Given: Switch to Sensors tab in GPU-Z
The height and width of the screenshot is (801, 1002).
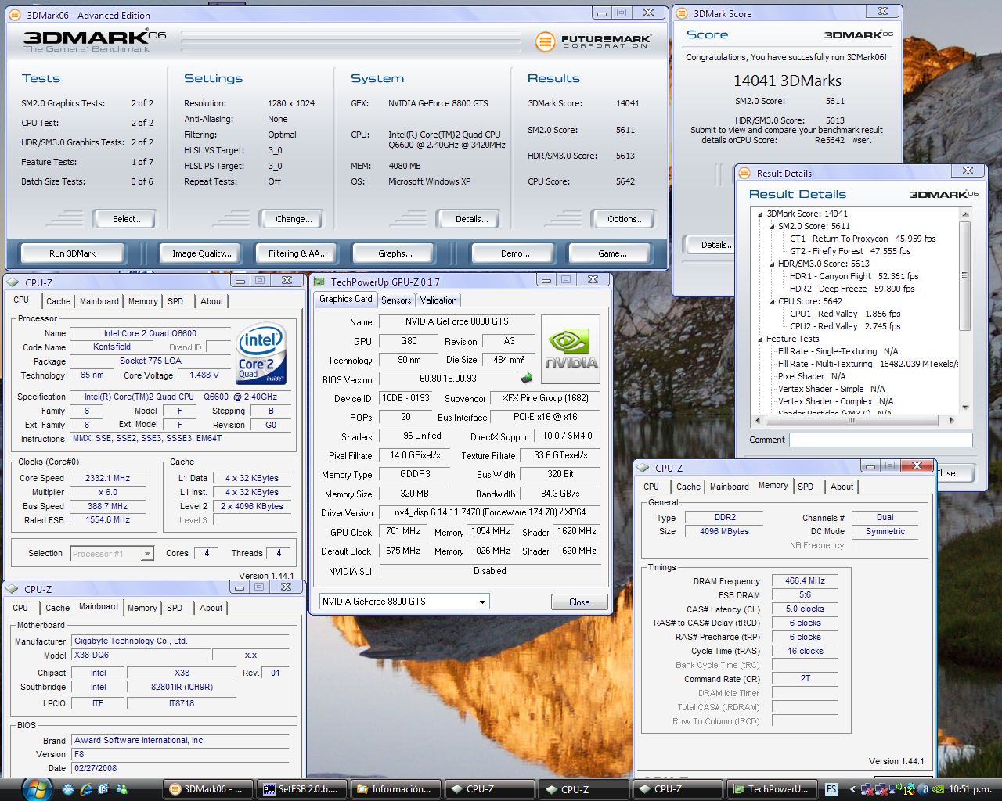Looking at the screenshot, I should click(396, 300).
